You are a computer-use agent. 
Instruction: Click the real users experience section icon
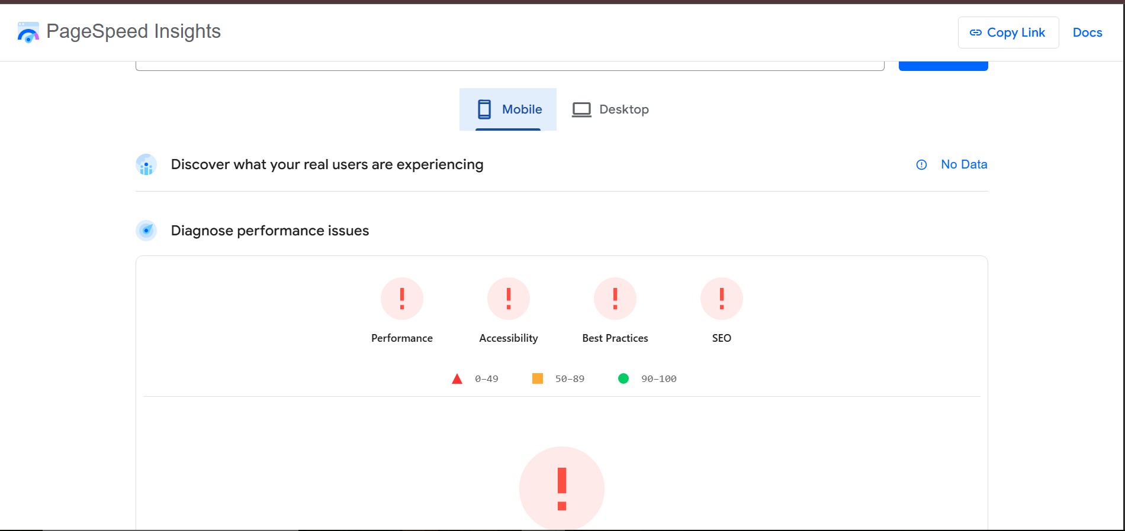tap(146, 165)
